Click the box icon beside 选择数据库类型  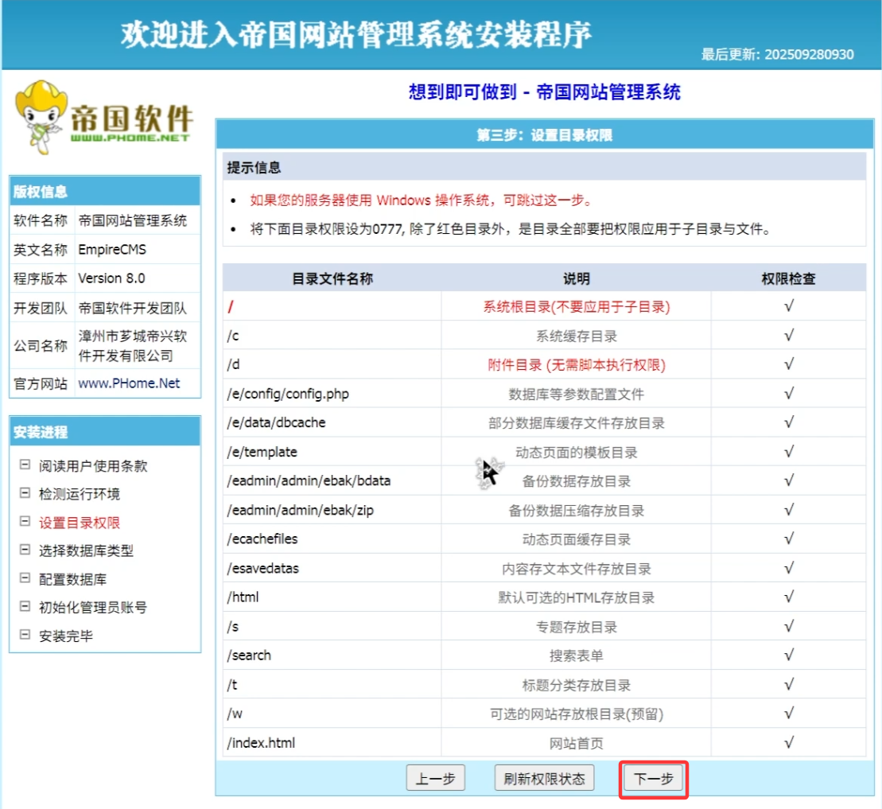25,550
